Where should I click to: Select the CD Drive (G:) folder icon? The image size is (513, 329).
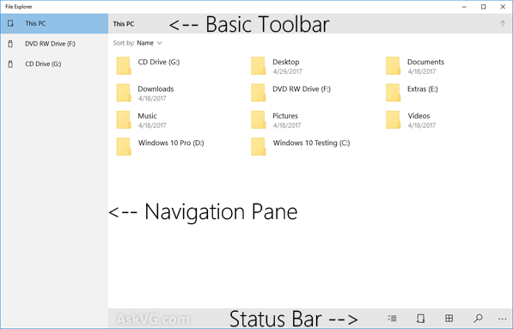pos(124,66)
